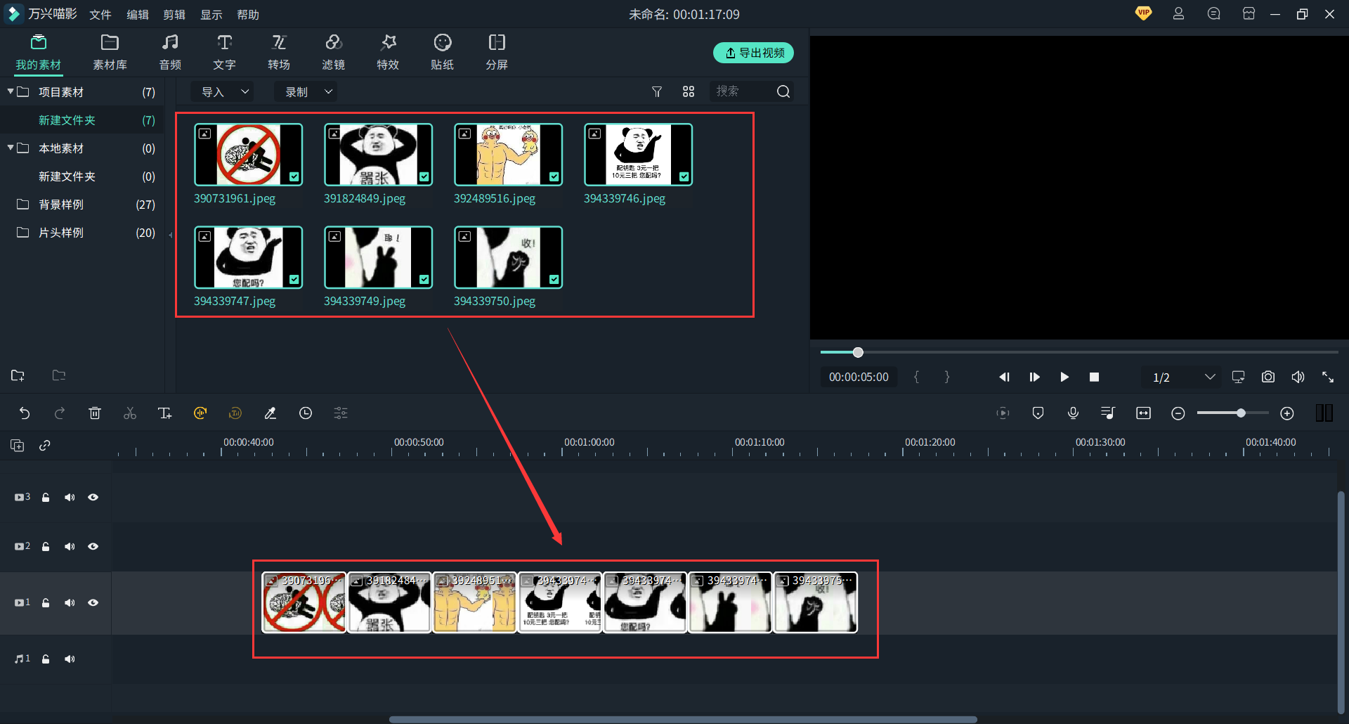This screenshot has width=1349, height=724.
Task: Click the add text icon in timeline toolbar
Action: (165, 413)
